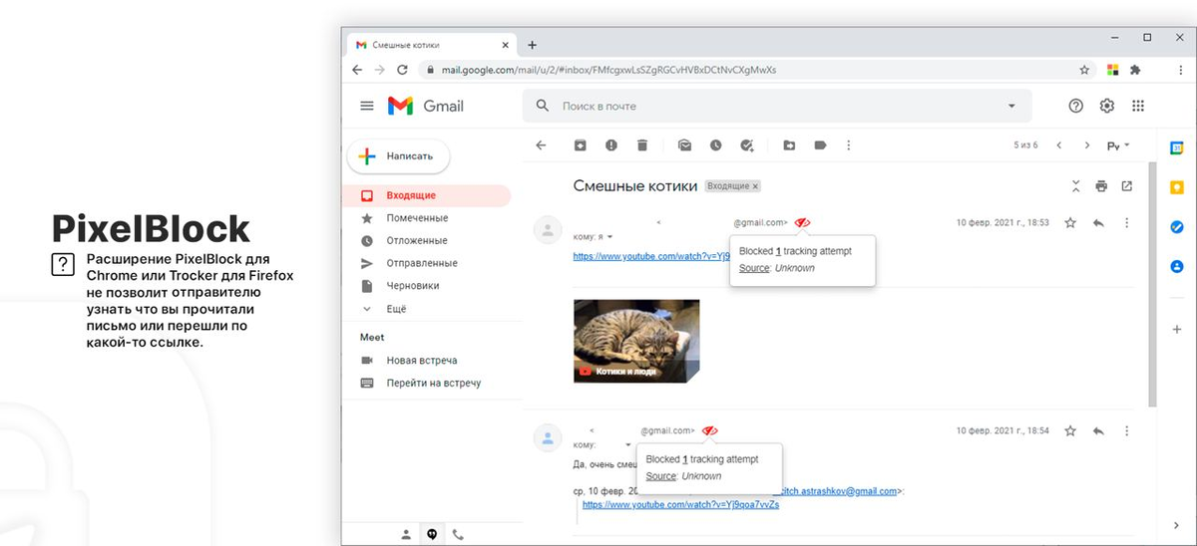Click the Котики и люди video thumbnail
Image resolution: width=1197 pixels, height=546 pixels.
pyautogui.click(x=636, y=341)
